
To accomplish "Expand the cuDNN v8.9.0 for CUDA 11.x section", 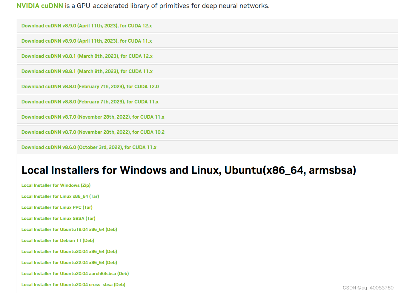I will point(86,41).
